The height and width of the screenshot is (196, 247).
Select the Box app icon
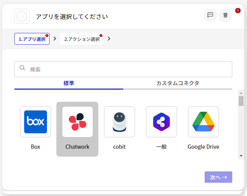tap(36, 122)
